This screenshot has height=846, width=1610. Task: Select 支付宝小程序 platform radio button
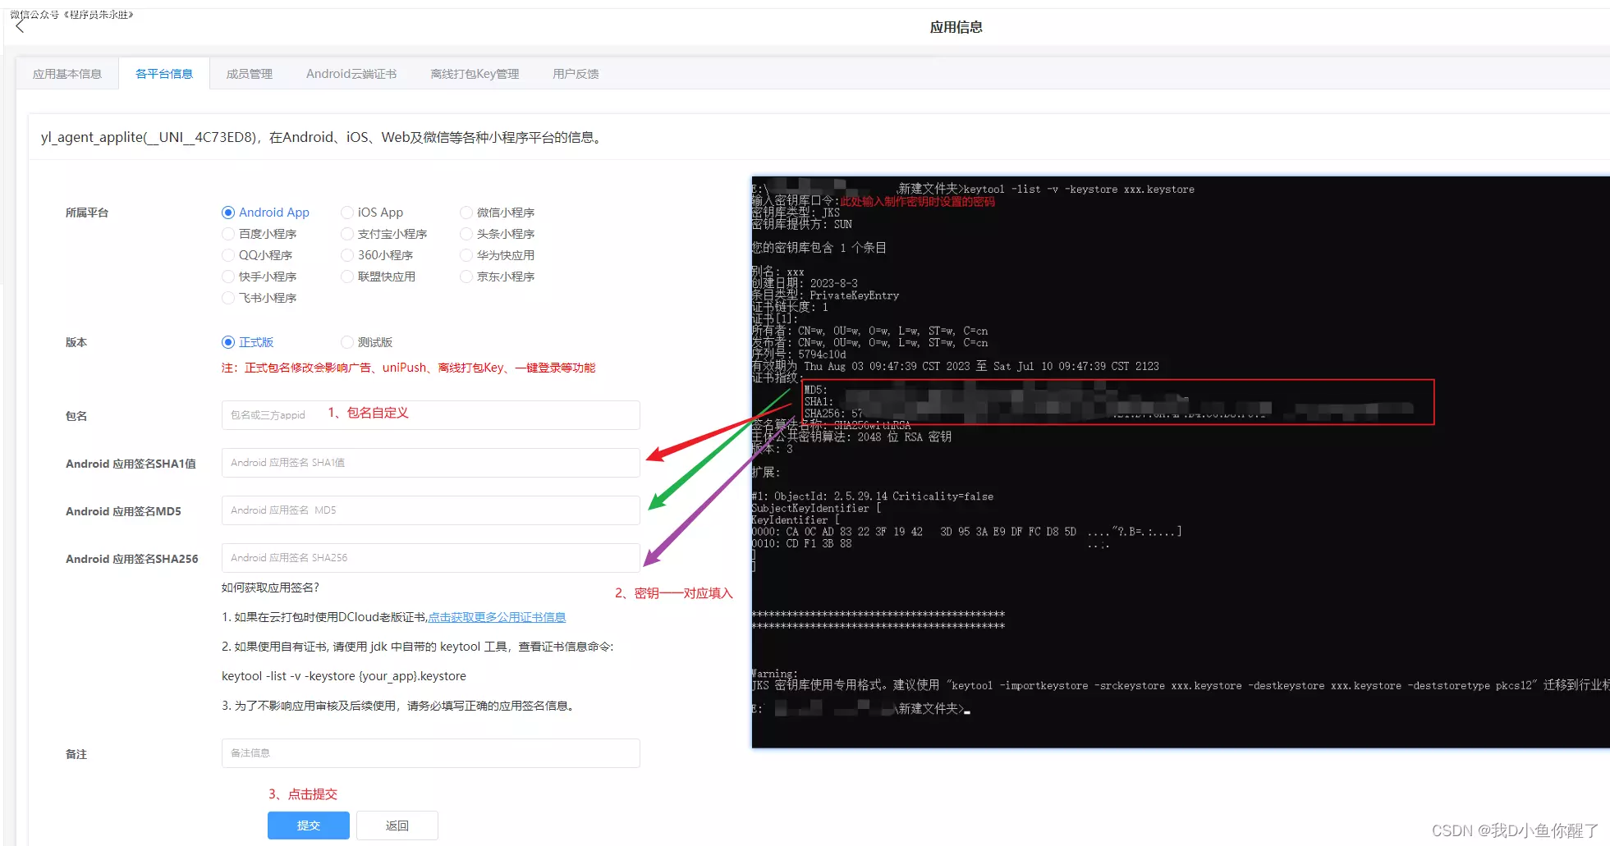coord(347,234)
